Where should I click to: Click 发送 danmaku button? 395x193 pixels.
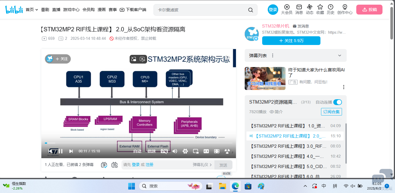pos(223,165)
